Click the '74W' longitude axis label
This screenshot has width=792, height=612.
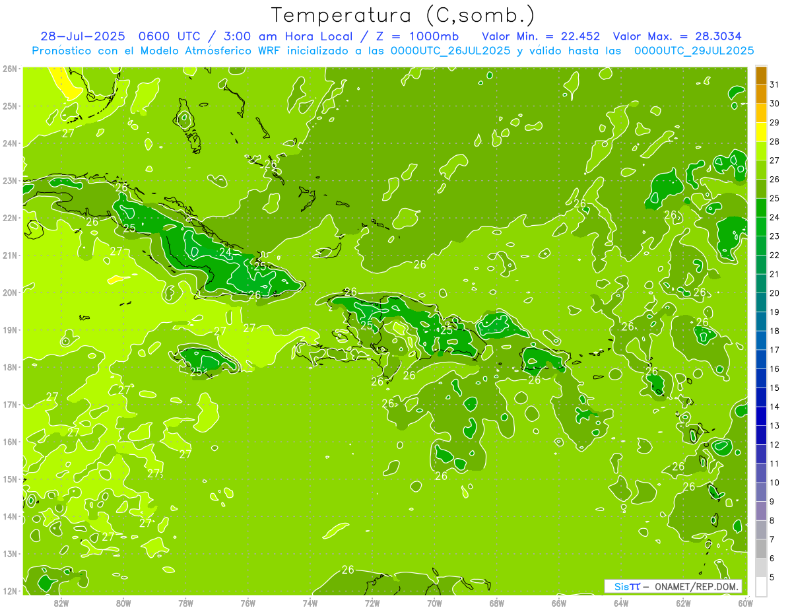[310, 602]
